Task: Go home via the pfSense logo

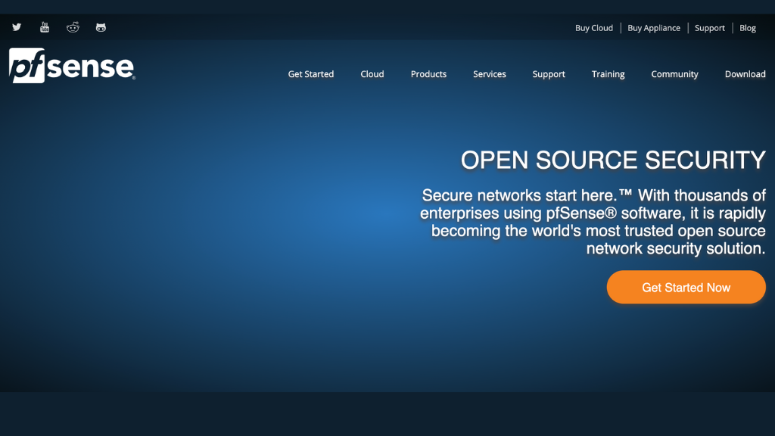Action: tap(72, 65)
